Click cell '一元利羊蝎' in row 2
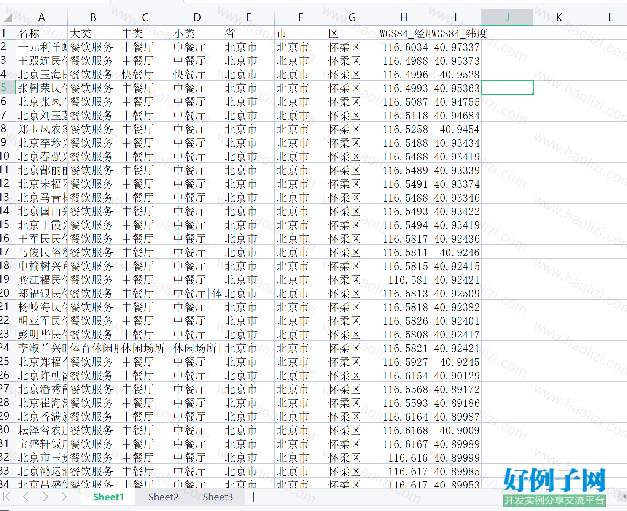The height and width of the screenshot is (511, 627). pyautogui.click(x=41, y=47)
